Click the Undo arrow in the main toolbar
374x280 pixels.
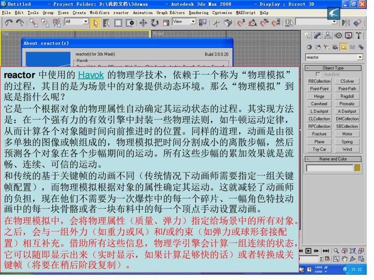(x=8, y=23)
